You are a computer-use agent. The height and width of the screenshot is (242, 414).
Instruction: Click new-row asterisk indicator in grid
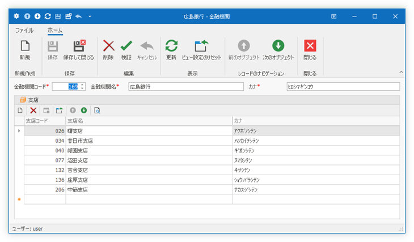(19, 199)
